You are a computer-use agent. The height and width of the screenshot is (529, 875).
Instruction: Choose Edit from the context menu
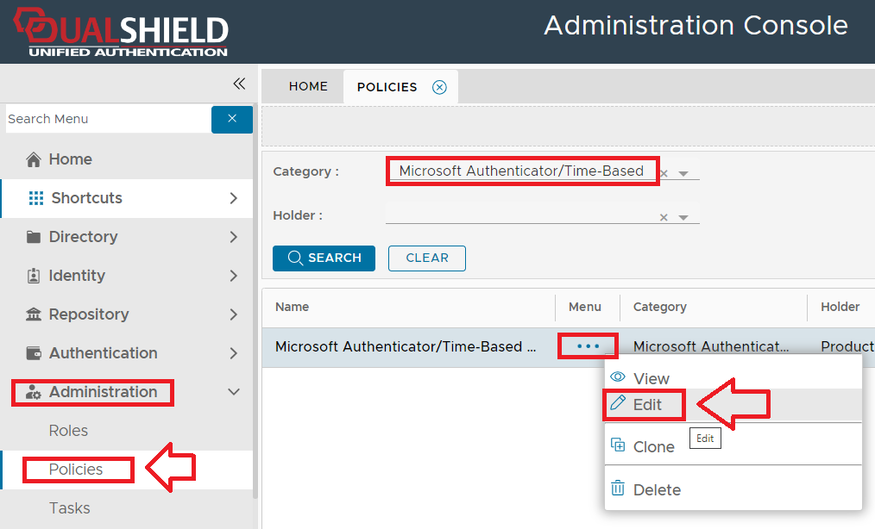(x=647, y=404)
